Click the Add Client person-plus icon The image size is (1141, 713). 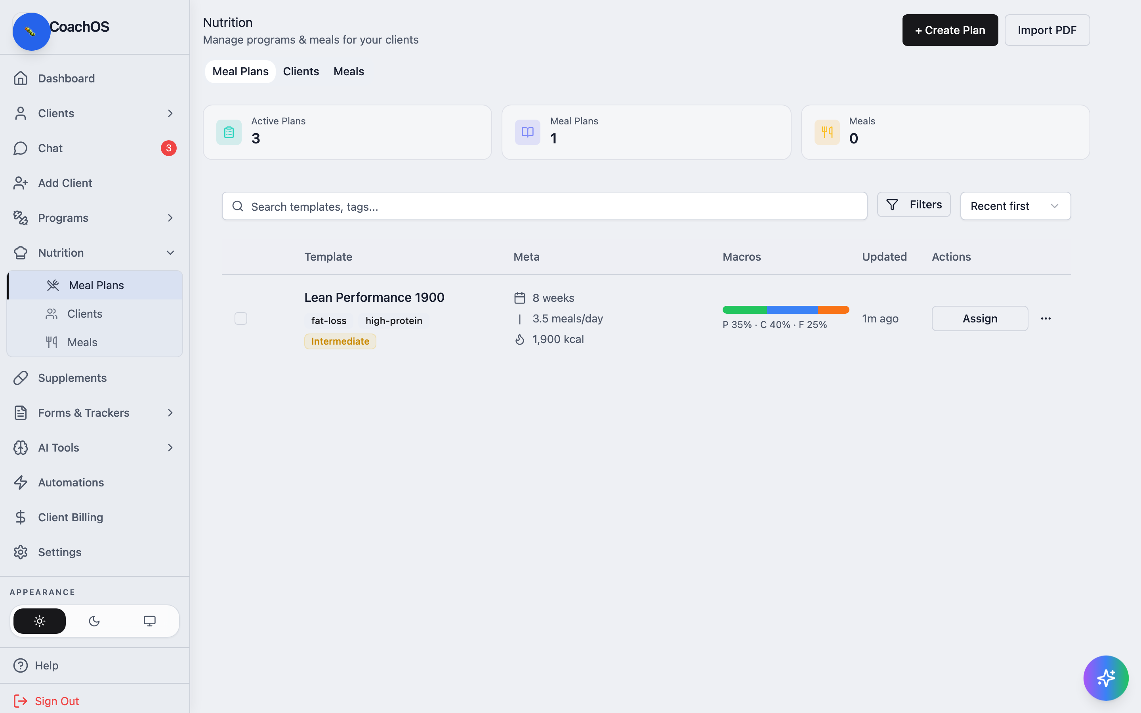[20, 183]
